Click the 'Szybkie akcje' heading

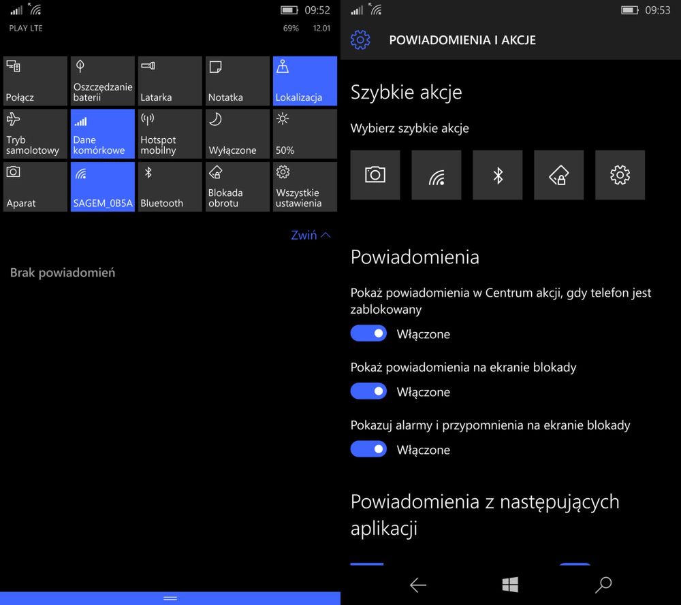point(406,93)
